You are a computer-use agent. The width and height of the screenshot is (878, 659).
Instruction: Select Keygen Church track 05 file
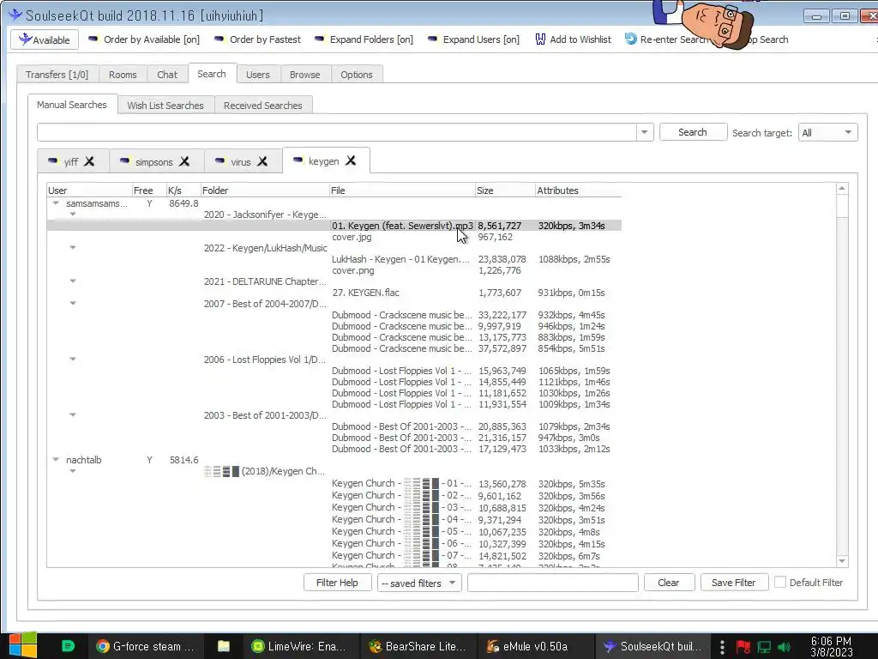(334, 532)
